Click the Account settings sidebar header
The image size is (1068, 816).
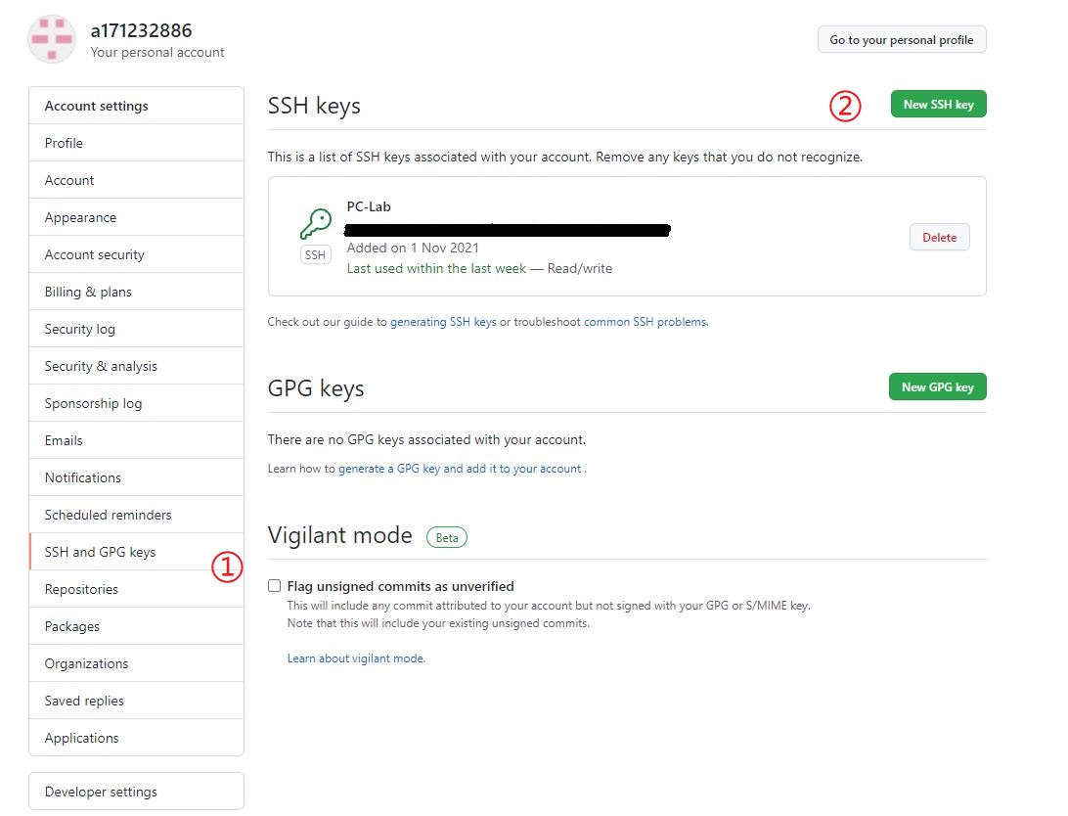pos(136,106)
